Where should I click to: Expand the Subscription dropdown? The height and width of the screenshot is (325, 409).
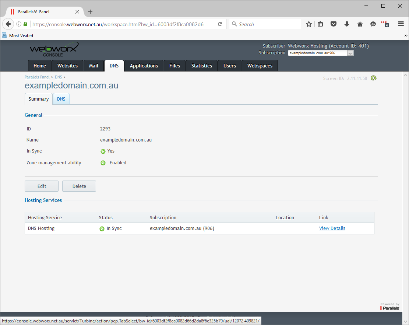pyautogui.click(x=350, y=53)
